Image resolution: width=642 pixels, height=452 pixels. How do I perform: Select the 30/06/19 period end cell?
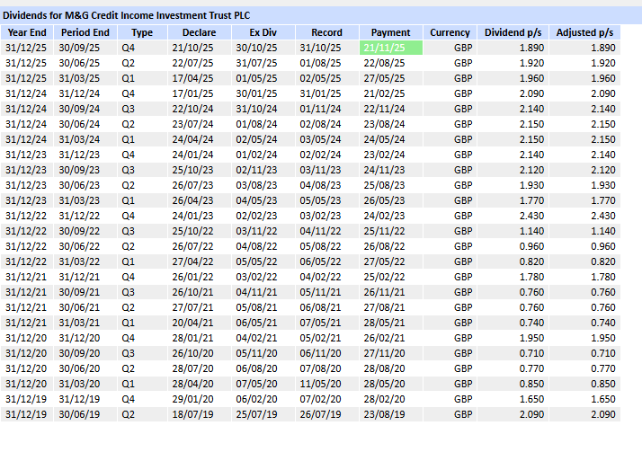pyautogui.click(x=81, y=414)
